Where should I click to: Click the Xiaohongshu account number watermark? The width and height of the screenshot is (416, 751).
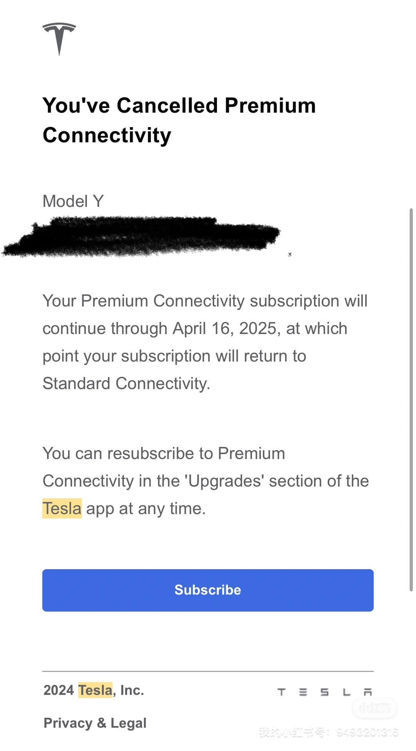pyautogui.click(x=328, y=732)
